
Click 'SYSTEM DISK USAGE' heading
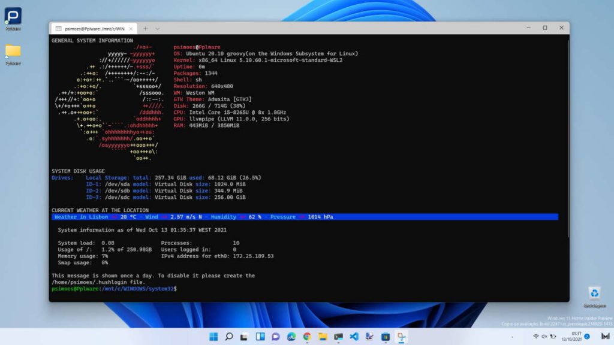tap(78, 171)
